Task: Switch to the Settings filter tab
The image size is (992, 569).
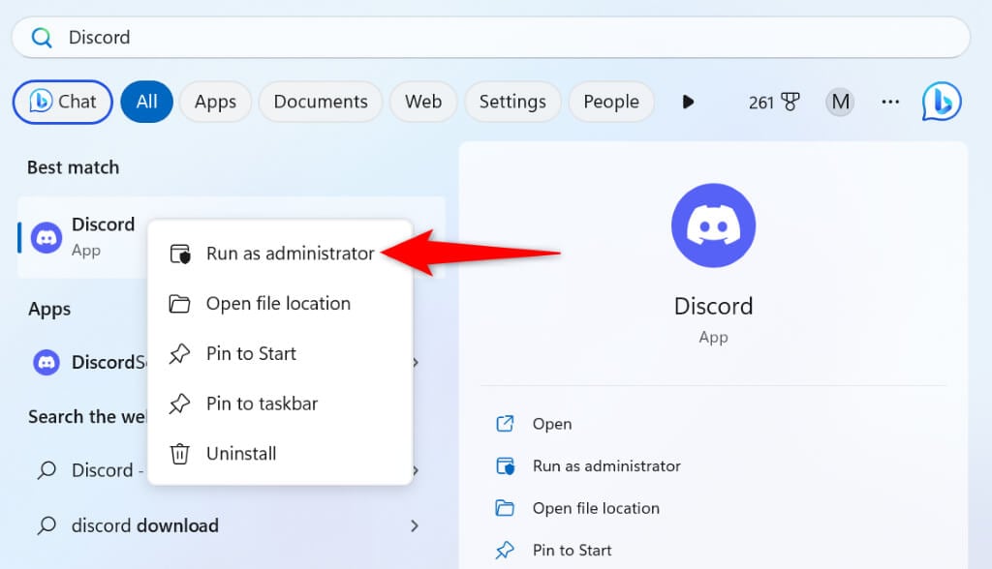Action: click(512, 102)
